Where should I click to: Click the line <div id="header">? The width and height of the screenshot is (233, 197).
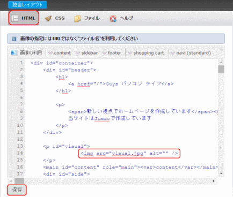(70, 70)
